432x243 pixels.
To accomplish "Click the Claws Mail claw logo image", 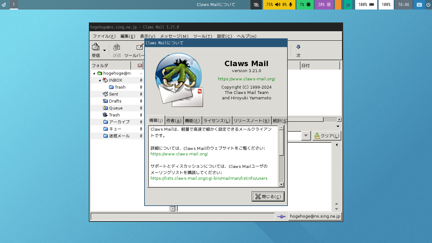I will [179, 80].
